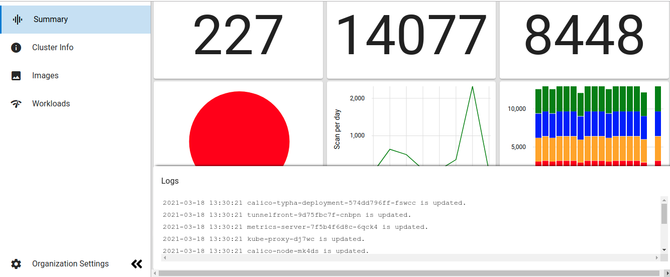Open the Summary menu item
Image resolution: width=670 pixels, height=277 pixels.
coord(51,20)
